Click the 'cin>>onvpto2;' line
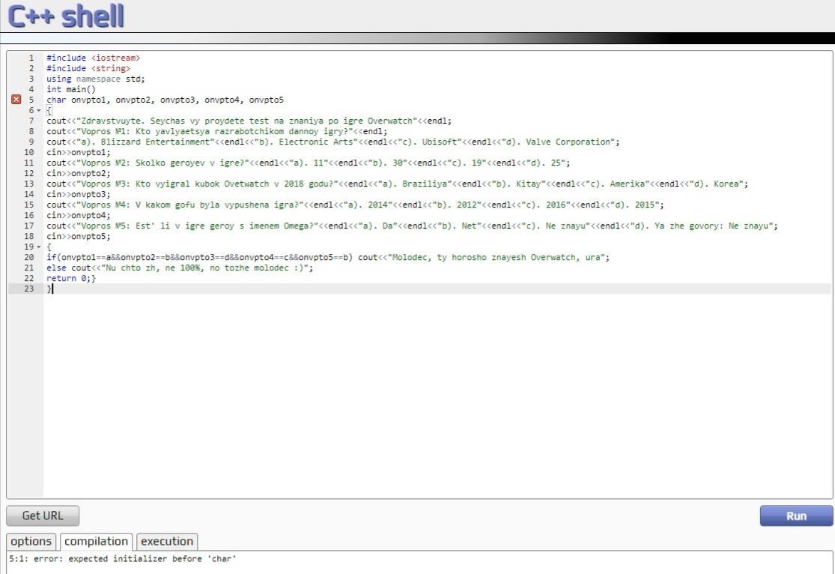 79,173
